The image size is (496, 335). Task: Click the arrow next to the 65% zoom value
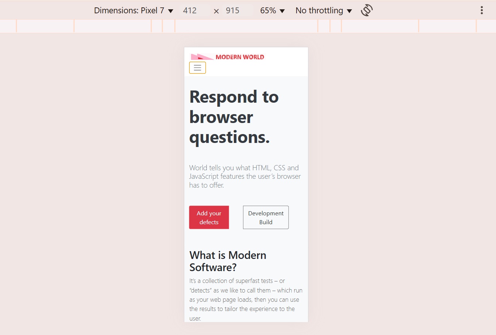click(x=282, y=11)
